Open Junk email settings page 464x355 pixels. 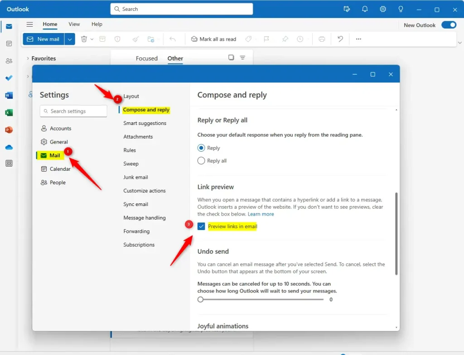pyautogui.click(x=135, y=177)
